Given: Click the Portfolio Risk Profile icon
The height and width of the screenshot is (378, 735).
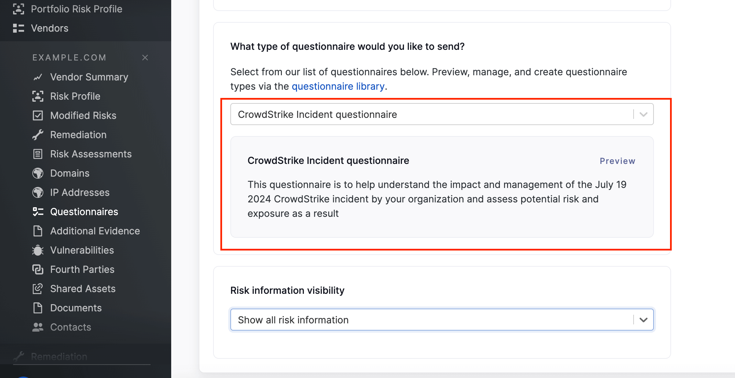Looking at the screenshot, I should (x=19, y=9).
